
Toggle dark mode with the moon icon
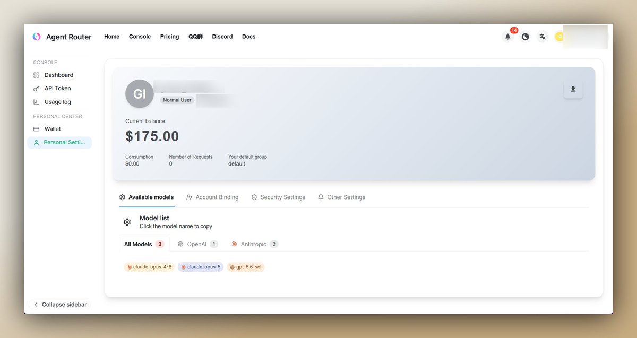pyautogui.click(x=525, y=37)
